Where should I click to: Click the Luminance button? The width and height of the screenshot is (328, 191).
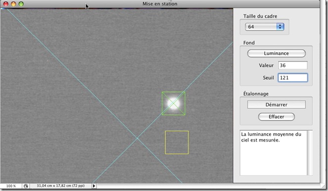coord(276,53)
